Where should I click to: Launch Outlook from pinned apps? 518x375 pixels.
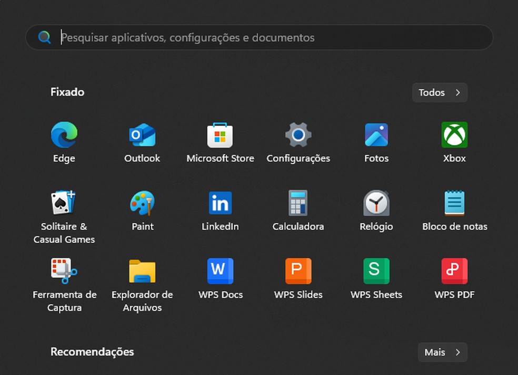pos(142,136)
